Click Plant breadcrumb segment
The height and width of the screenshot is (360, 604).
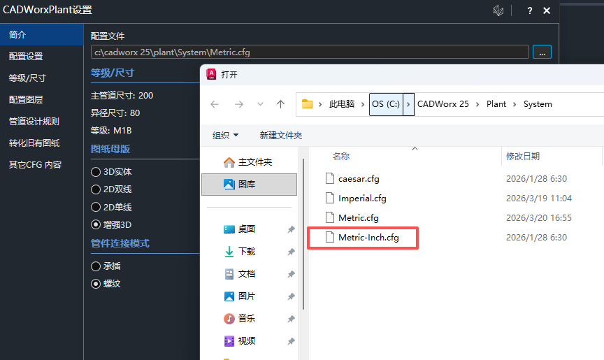[x=496, y=104]
